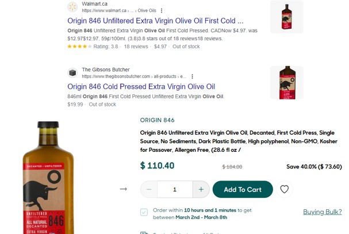Click the delivery estimate checkmark icon

click(144, 212)
